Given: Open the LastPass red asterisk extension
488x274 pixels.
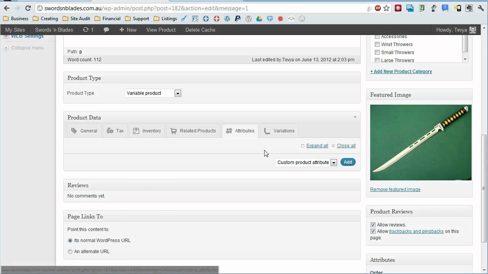Looking at the screenshot, I should tap(398, 8).
